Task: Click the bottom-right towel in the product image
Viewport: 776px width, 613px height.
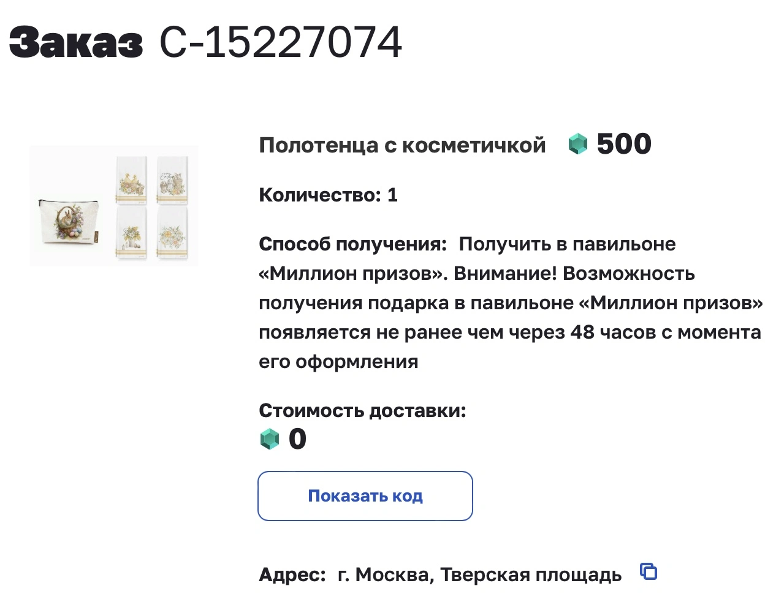Action: 172,232
